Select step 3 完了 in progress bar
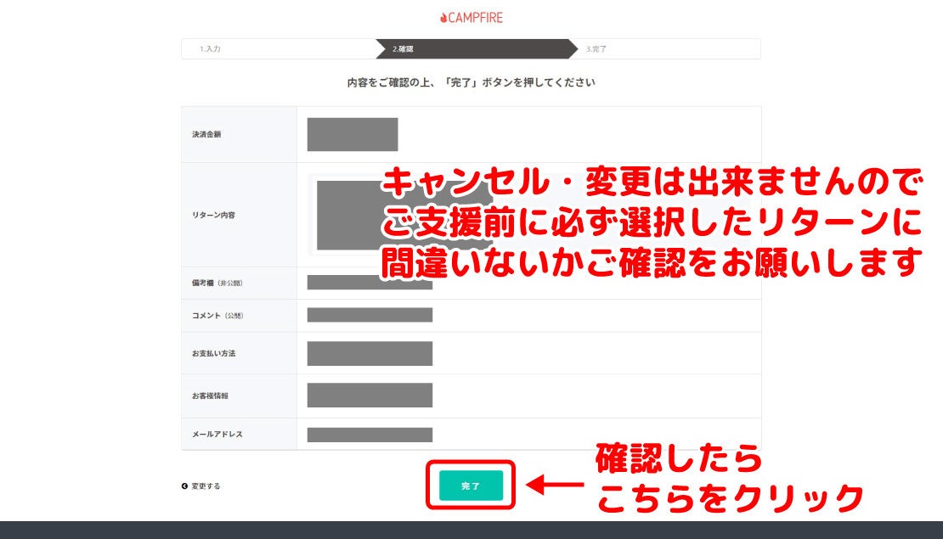The width and height of the screenshot is (943, 539). 596,49
